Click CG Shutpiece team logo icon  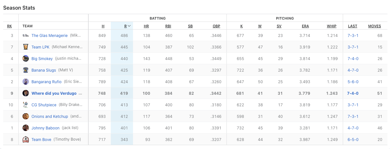(x=26, y=105)
